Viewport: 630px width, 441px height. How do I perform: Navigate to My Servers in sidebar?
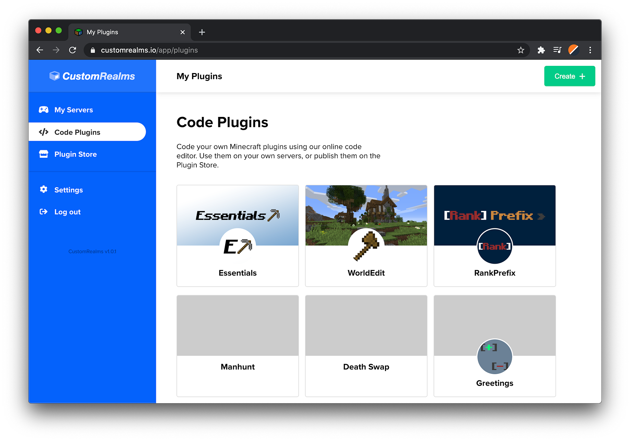[x=74, y=110]
